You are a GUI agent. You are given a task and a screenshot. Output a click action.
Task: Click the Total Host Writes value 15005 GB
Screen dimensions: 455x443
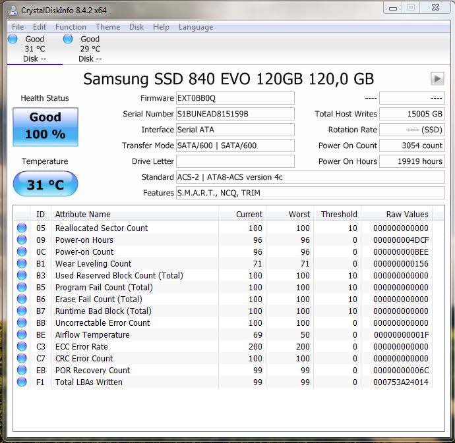point(412,114)
